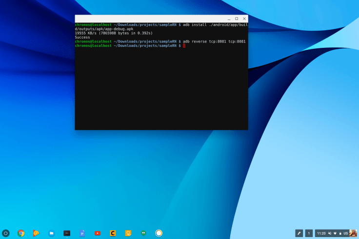Open Wi-Fi settings from tray icon
Screen dimensions: 359x239
(335, 233)
